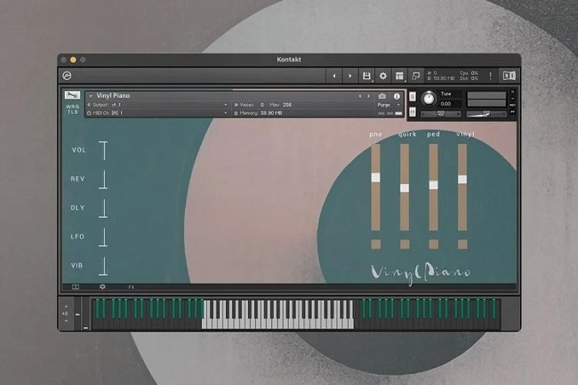Adjust the VOL control
This screenshot has width=578, height=385.
coord(104,150)
